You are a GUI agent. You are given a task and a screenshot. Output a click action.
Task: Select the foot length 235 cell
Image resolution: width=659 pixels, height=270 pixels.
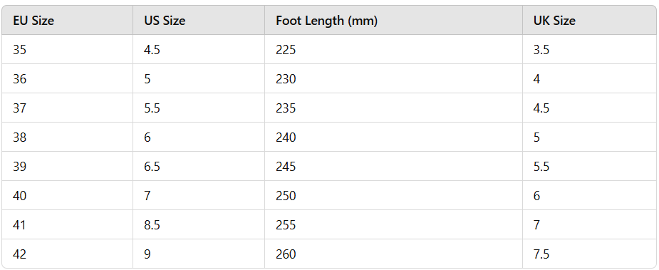point(393,108)
